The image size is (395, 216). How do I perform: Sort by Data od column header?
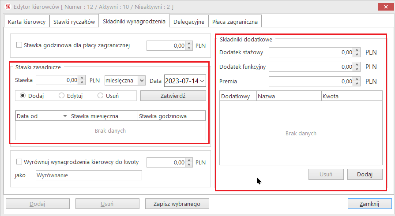click(x=42, y=116)
